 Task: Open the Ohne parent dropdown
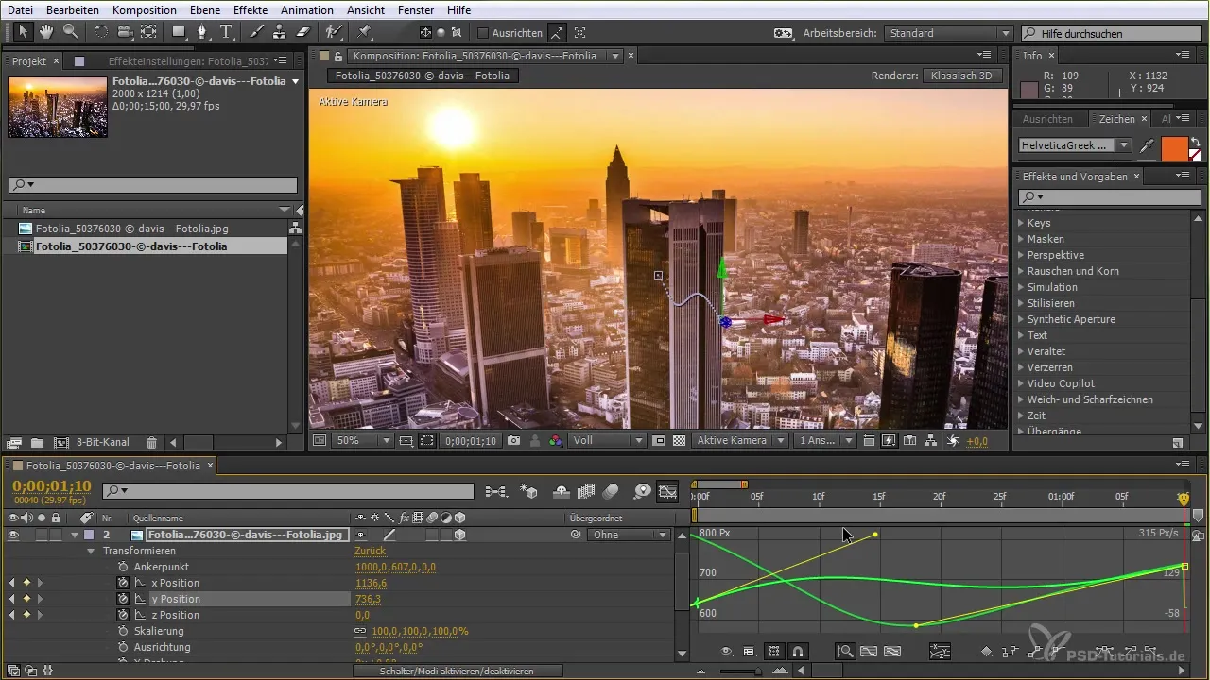[x=629, y=535]
